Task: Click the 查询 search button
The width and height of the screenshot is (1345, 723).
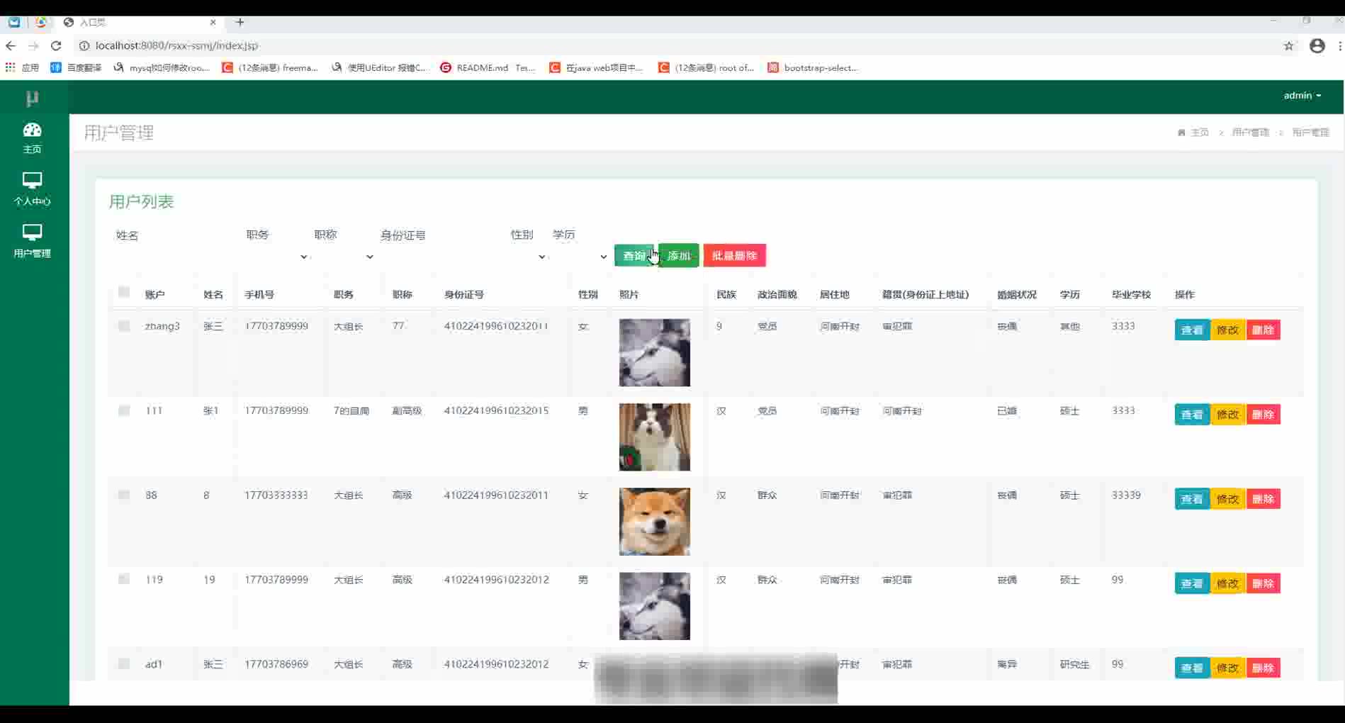Action: coord(634,256)
